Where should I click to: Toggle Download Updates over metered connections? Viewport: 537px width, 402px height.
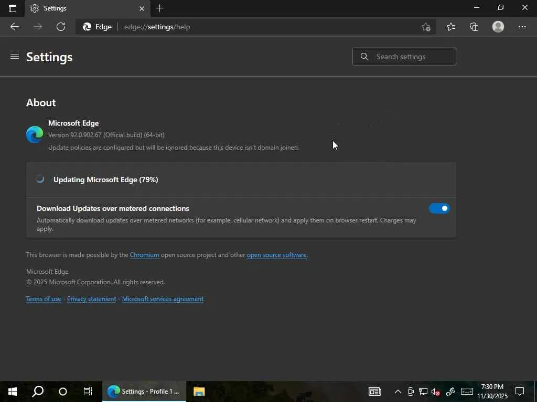point(439,208)
